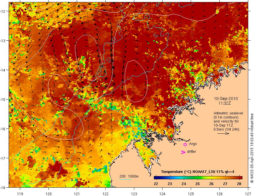Click the 'and velocity for' legend text
The width and height of the screenshot is (254, 196).
pos(226,121)
